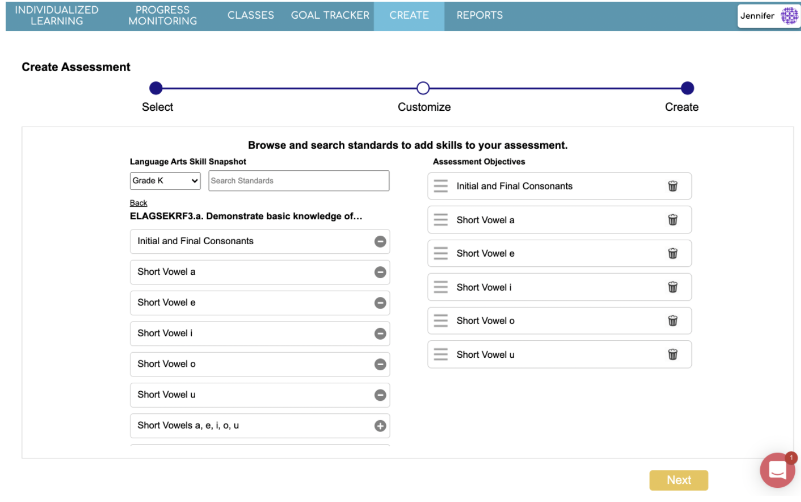Screen dimensions: 801x502
Task: Click the Select step marker
Action: tap(156, 88)
